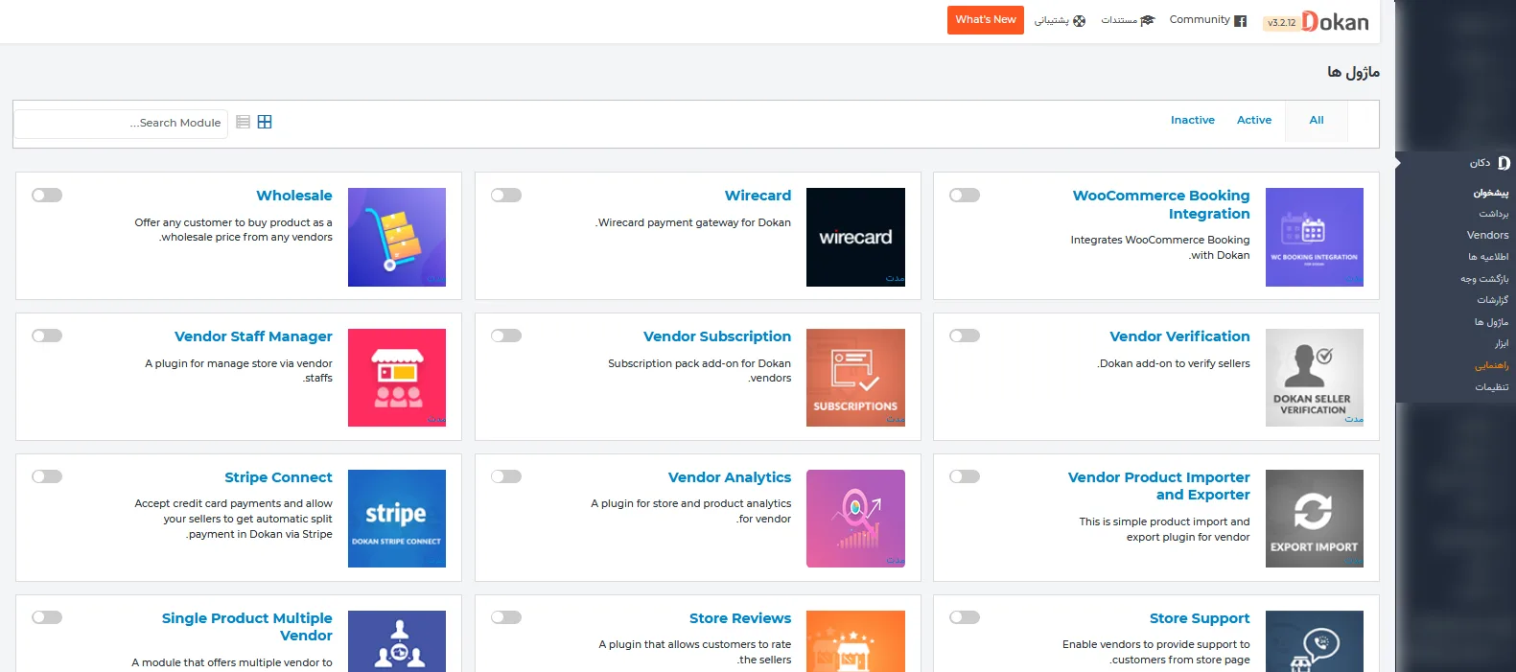Open the Vendor Subscription title link
1516x672 pixels.
tap(717, 336)
